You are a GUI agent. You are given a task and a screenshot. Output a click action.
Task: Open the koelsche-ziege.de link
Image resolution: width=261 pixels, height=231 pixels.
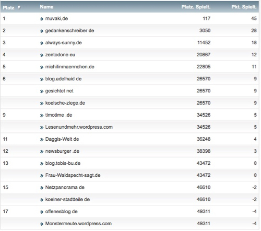65,103
